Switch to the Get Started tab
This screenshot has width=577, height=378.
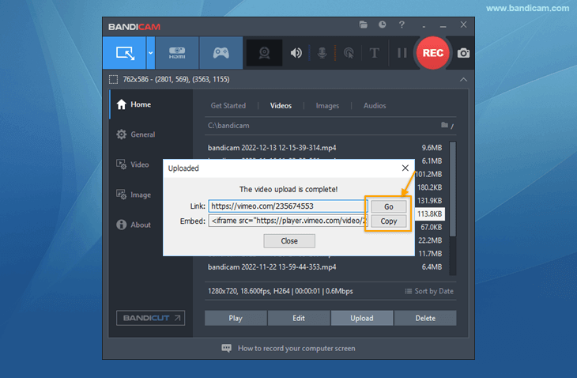coord(228,106)
